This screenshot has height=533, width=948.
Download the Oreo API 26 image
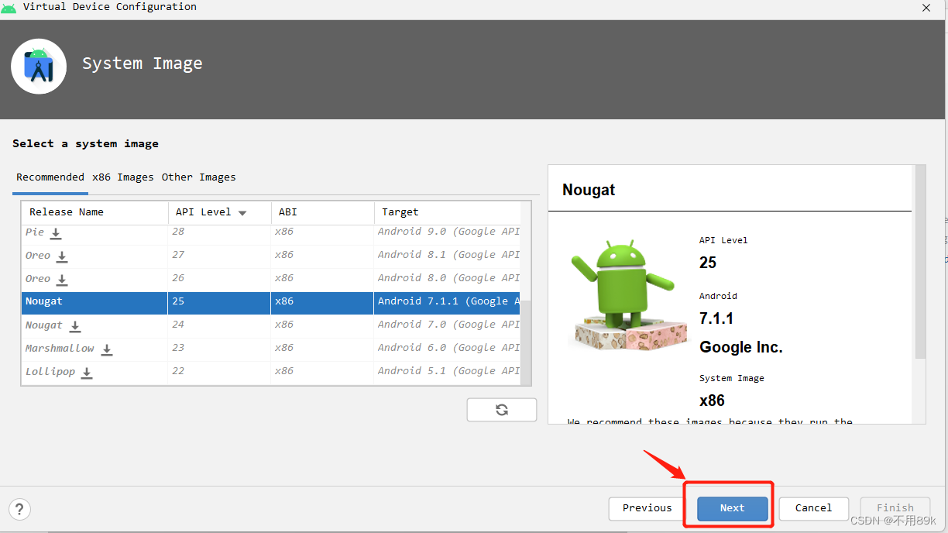click(62, 280)
